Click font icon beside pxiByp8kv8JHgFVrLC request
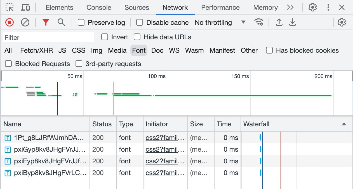 (x=8, y=173)
